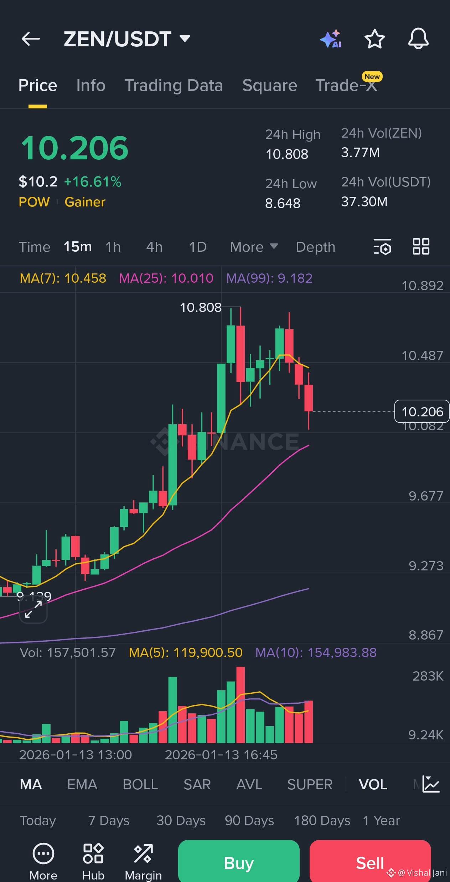Tap the 10.206 current price marker
The image size is (450, 882).
click(x=422, y=411)
